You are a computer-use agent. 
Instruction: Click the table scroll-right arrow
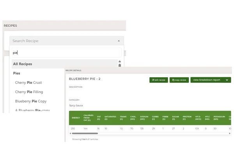pyautogui.click(x=230, y=133)
